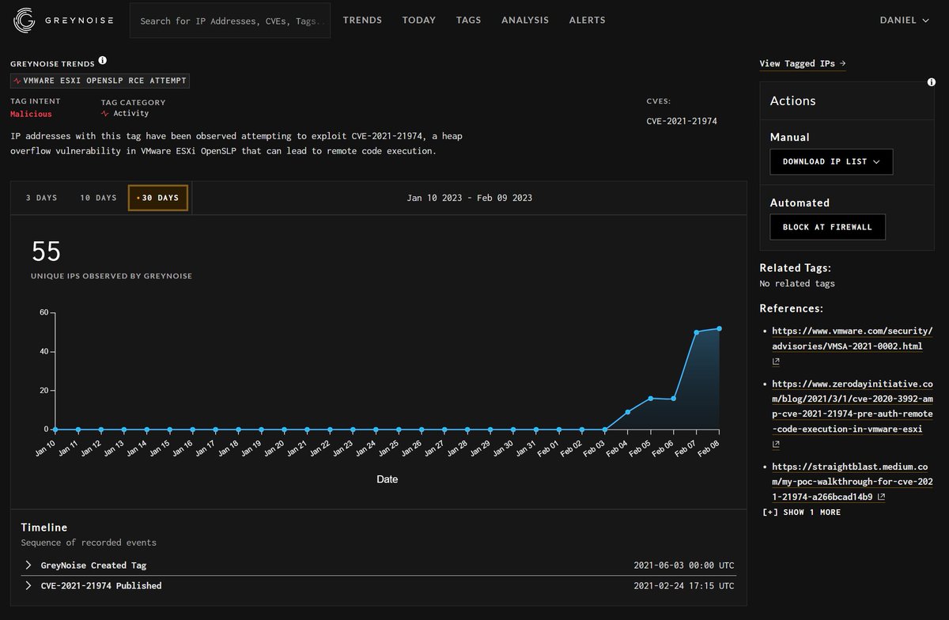949x620 pixels.
Task: Click the Timeline section heading
Action: [x=44, y=527]
